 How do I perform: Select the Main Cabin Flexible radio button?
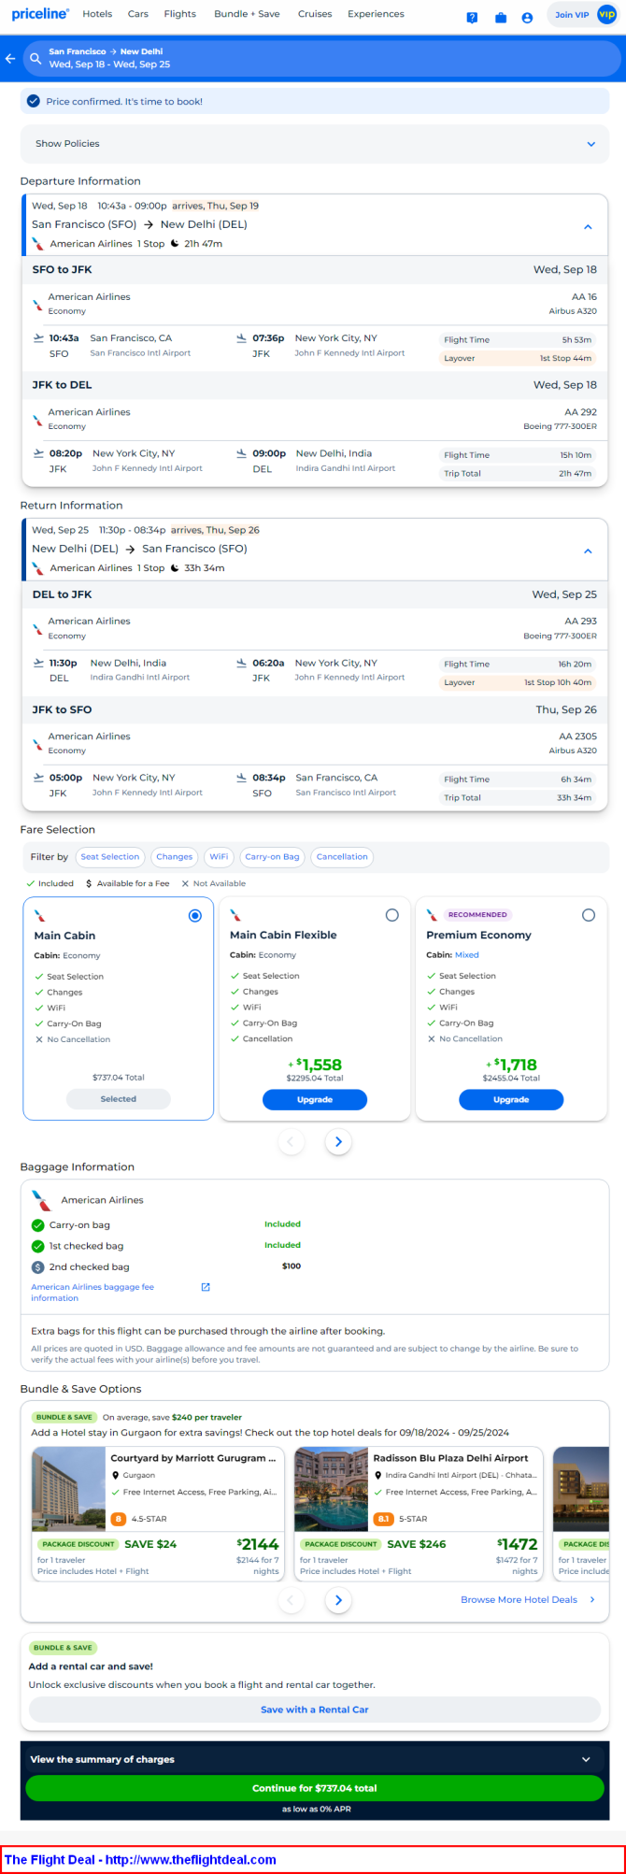(x=391, y=915)
